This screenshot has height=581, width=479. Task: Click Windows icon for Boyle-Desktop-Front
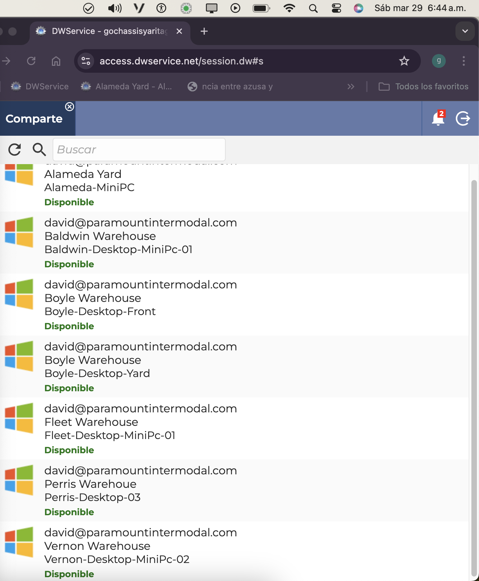[19, 294]
